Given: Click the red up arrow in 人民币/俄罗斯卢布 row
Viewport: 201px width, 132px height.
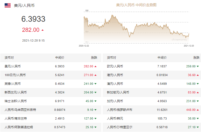Looking at the screenshot, I should [x=198, y=110].
